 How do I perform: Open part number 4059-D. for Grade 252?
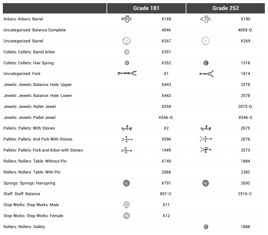click(x=245, y=30)
